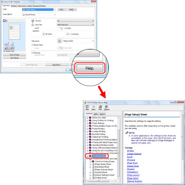Enable the Manual Scaling checkbox

[x=33, y=45]
